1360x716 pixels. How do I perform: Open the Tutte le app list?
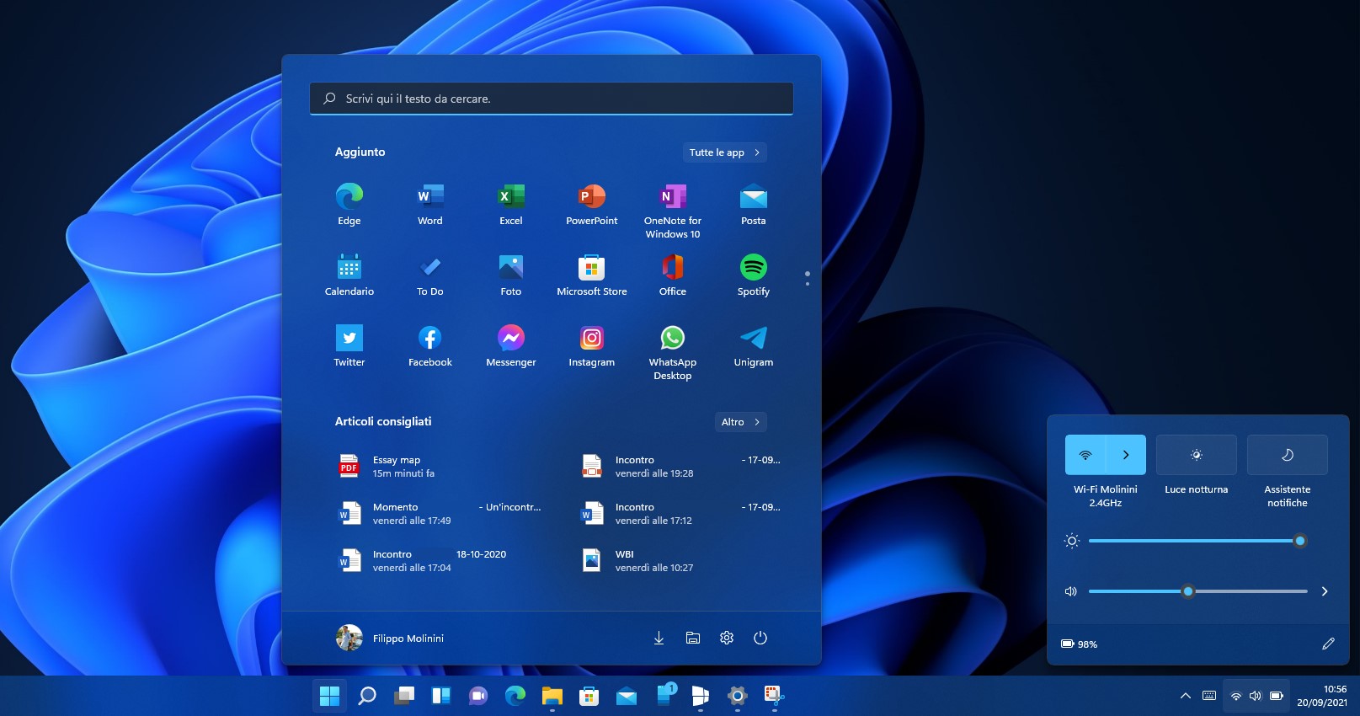[725, 152]
